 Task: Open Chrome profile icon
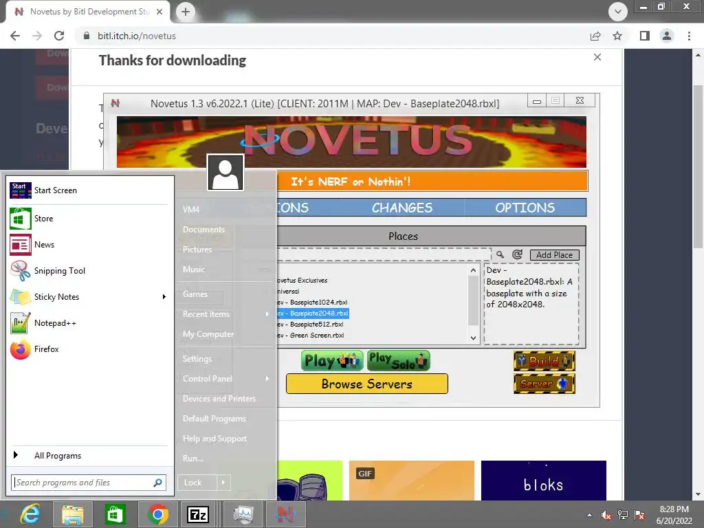click(x=667, y=36)
